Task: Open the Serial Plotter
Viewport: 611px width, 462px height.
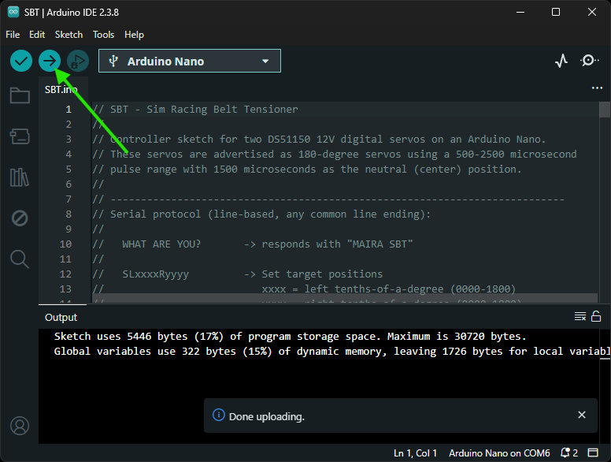Action: (561, 61)
